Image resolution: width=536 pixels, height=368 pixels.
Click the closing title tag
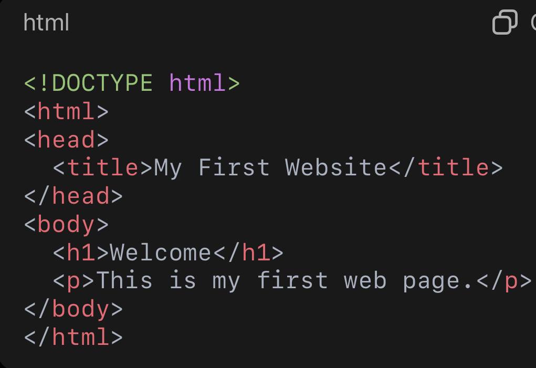446,168
